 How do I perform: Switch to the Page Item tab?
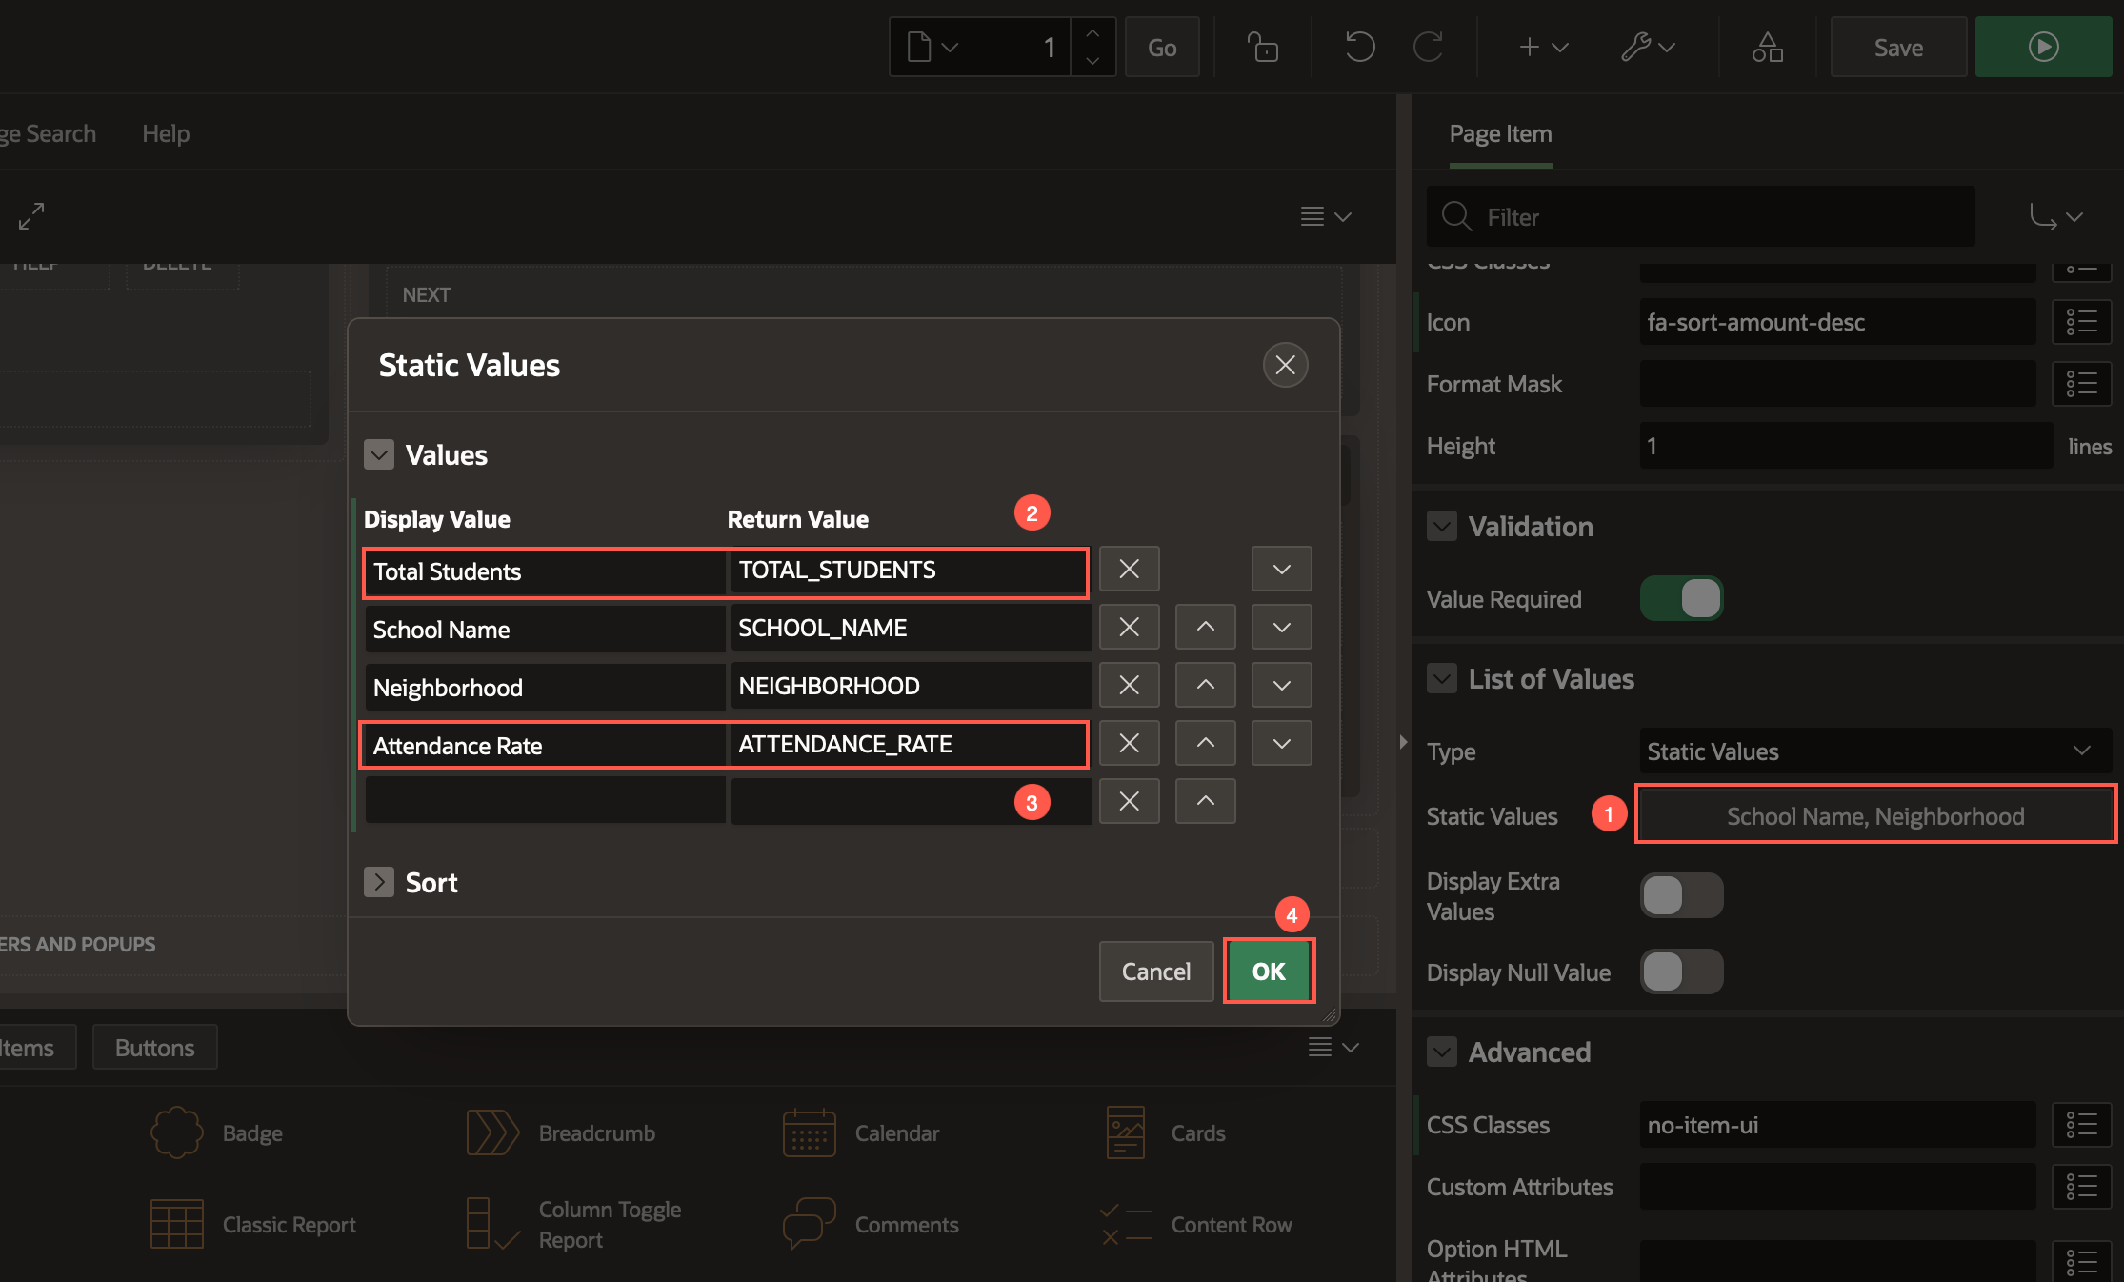(1500, 134)
